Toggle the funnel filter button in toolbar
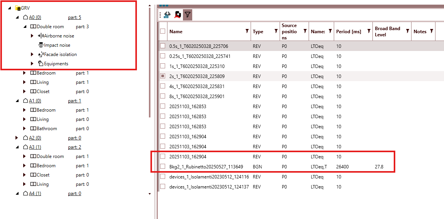This screenshot has width=444, height=219. click(188, 15)
